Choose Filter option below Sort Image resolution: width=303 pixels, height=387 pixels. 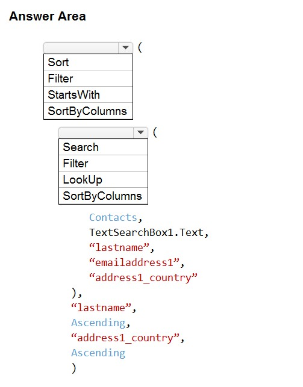click(x=88, y=78)
